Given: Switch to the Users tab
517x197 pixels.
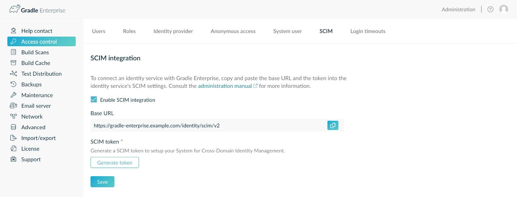Looking at the screenshot, I should click(99, 31).
